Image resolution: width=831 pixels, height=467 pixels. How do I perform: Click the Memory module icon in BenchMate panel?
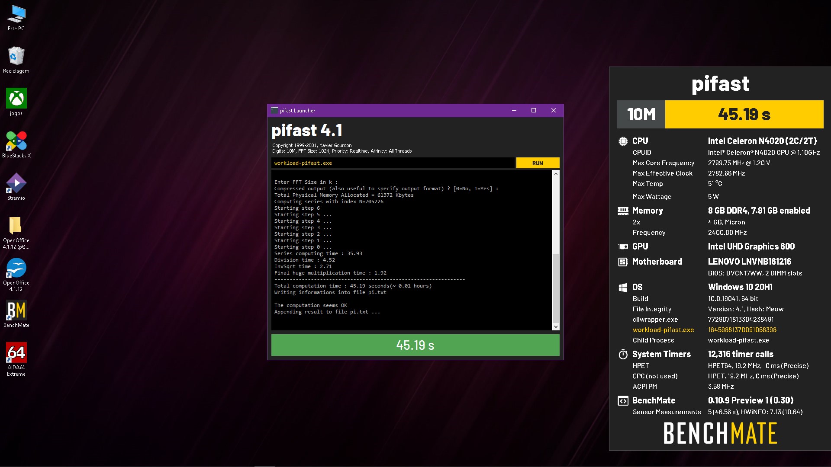pyautogui.click(x=623, y=211)
